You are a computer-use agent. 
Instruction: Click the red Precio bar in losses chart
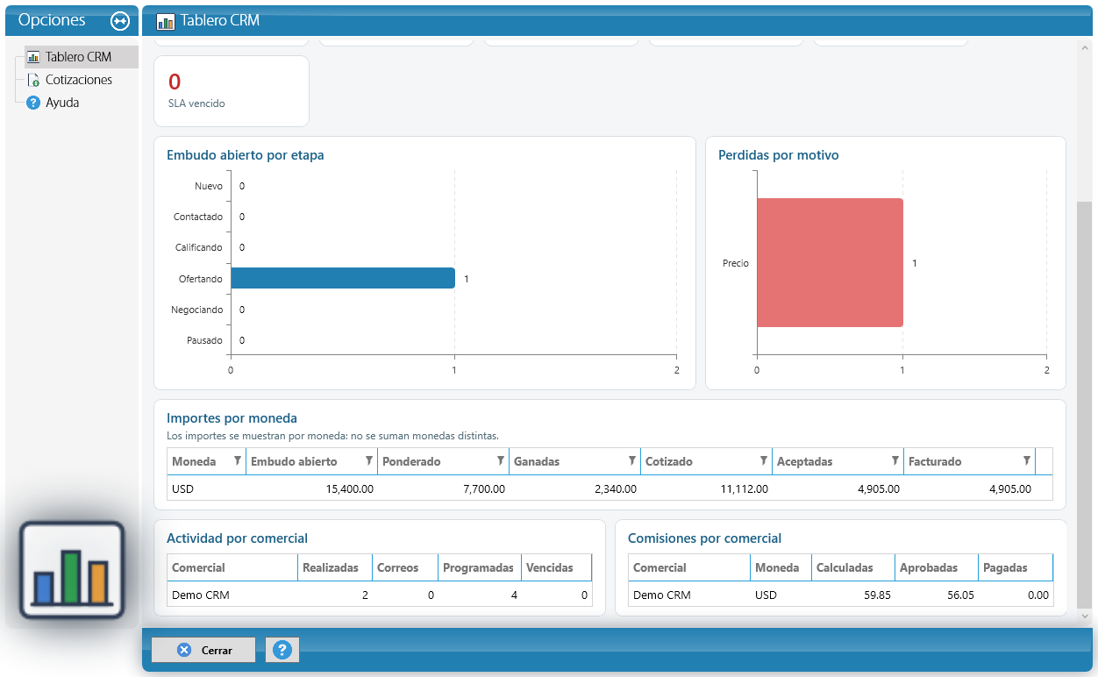pos(830,263)
